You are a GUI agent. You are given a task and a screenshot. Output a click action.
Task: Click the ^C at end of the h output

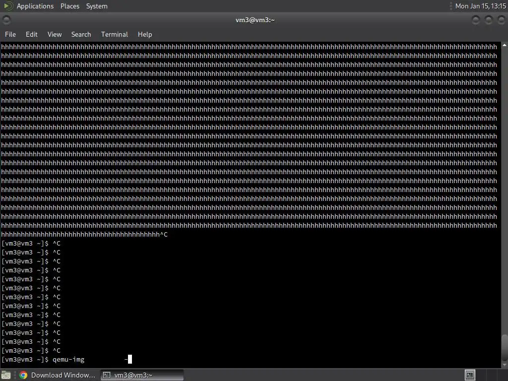point(164,234)
